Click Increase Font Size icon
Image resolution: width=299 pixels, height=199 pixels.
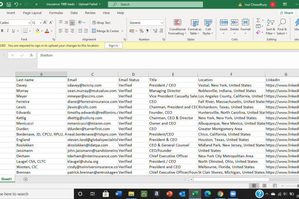coord(45,23)
